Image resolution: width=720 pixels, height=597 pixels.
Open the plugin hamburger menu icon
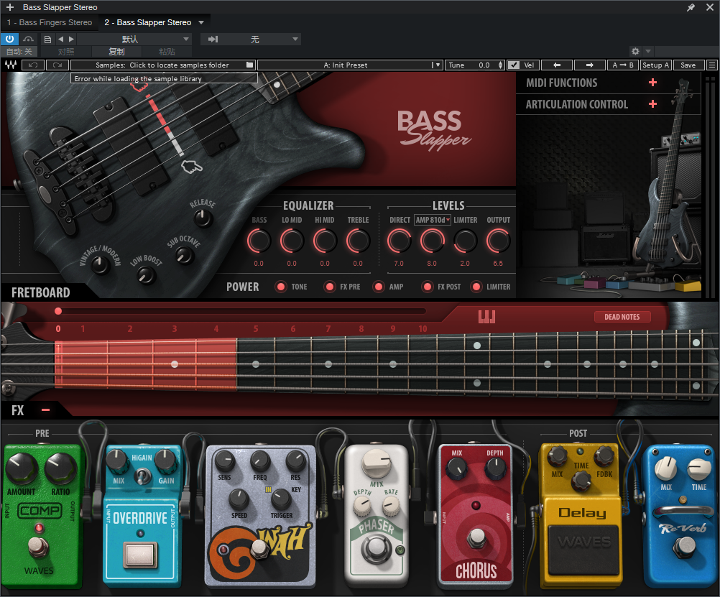[x=711, y=65]
